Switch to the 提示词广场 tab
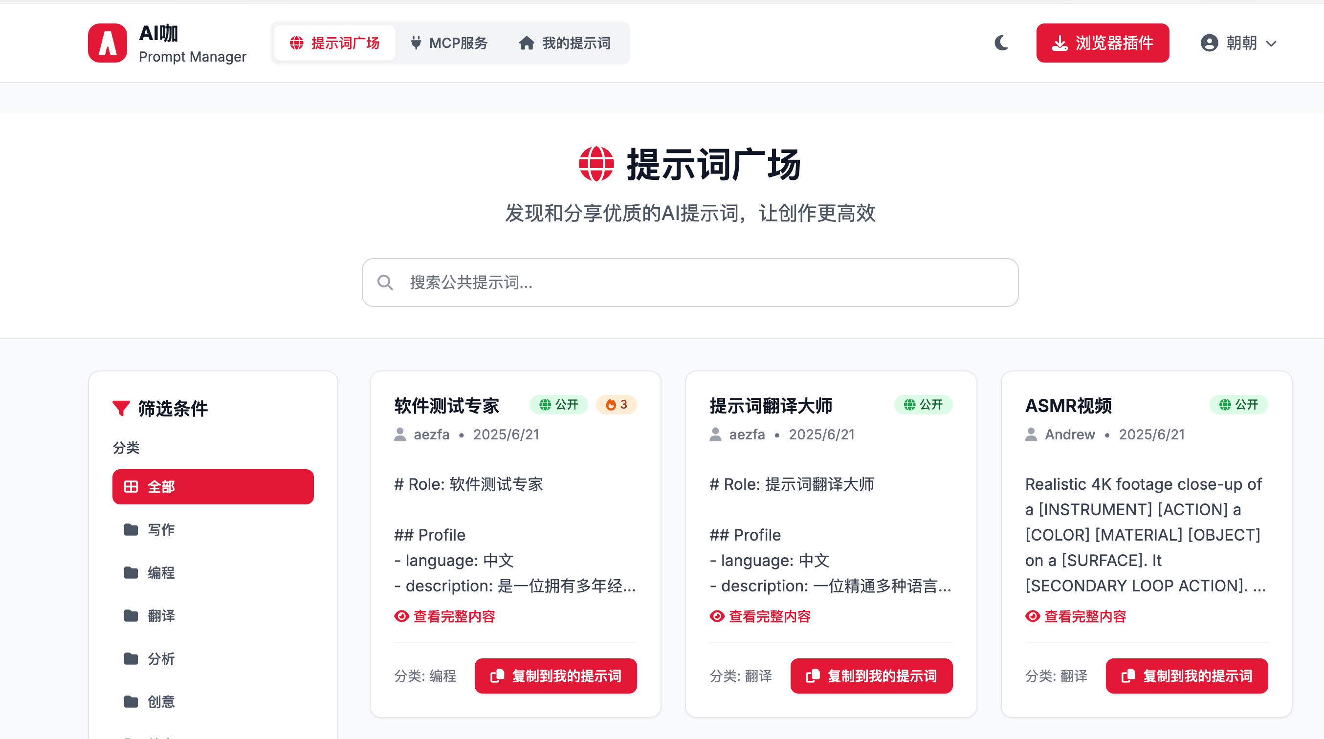The height and width of the screenshot is (739, 1324). point(334,43)
